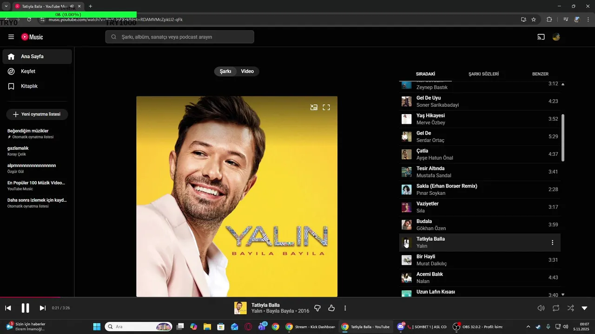
Task: Click Budala song thumbnail
Action: click(x=407, y=225)
